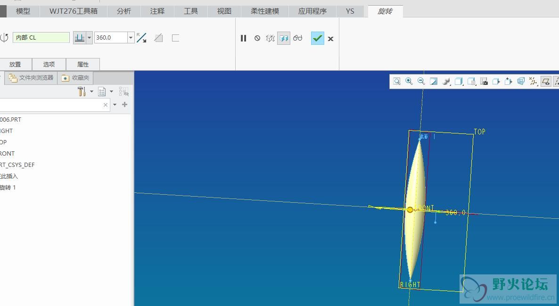
Task: Switch to the 模型 ribbon tab
Action: pyautogui.click(x=23, y=11)
